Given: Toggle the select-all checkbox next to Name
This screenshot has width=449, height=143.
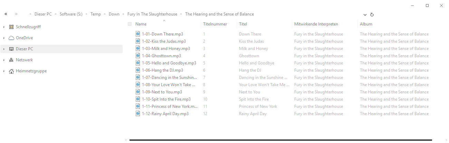Looking at the screenshot, I should 130,24.
